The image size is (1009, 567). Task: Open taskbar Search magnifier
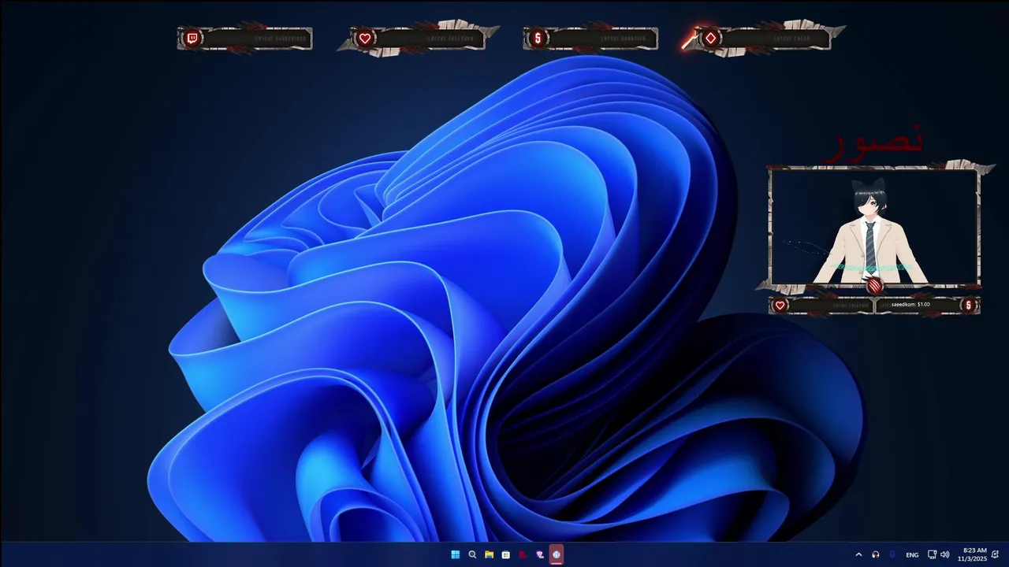472,554
